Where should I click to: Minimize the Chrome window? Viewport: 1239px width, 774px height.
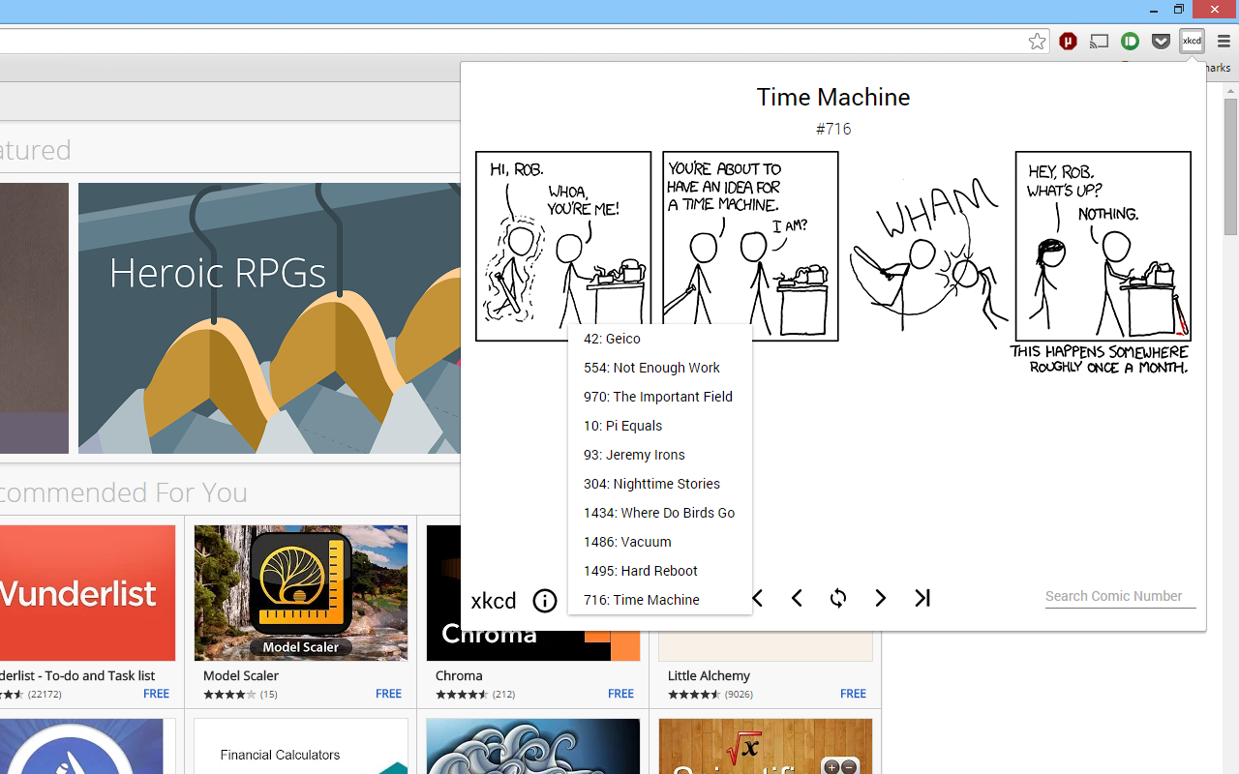[1154, 10]
